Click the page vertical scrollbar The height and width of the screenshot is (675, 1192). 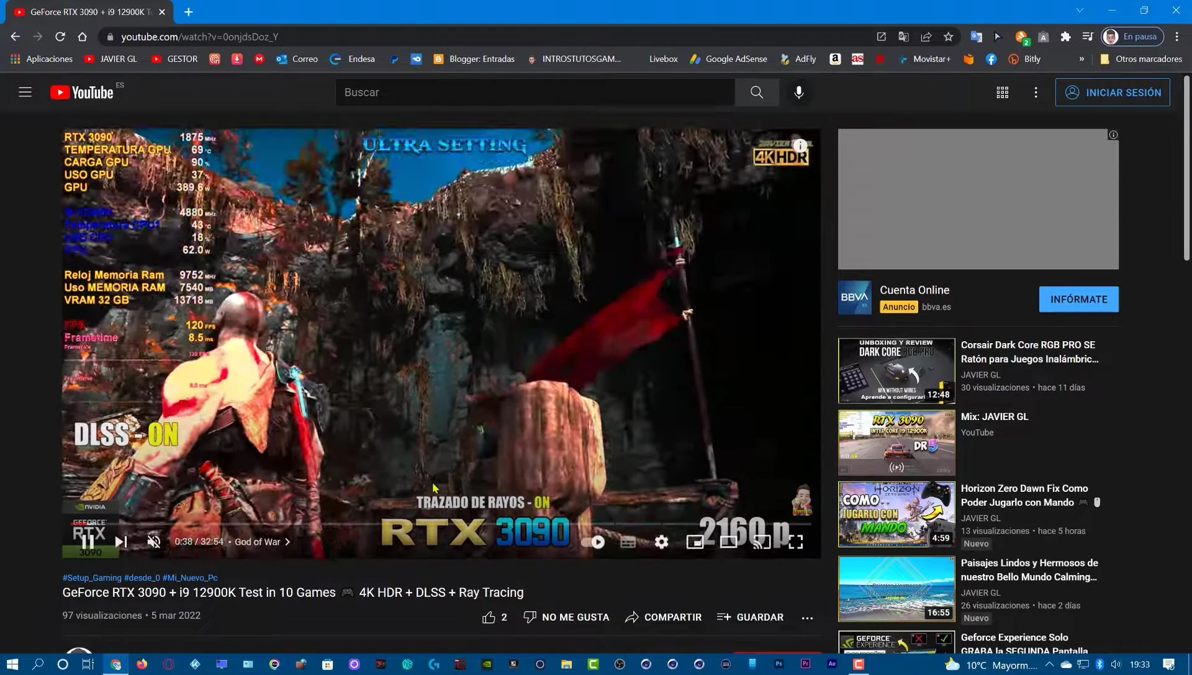pos(1186,168)
